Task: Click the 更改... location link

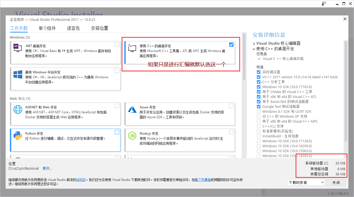Action: pyautogui.click(x=47, y=168)
